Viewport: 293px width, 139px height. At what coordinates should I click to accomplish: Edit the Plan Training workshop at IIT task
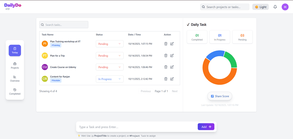point(172,44)
